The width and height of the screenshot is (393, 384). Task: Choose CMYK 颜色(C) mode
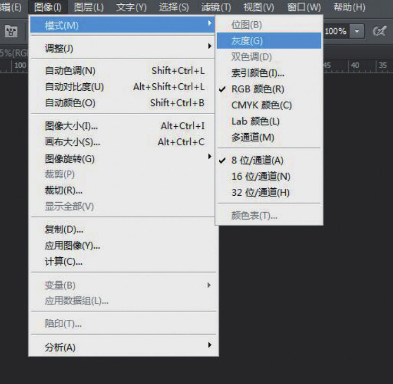pyautogui.click(x=261, y=105)
